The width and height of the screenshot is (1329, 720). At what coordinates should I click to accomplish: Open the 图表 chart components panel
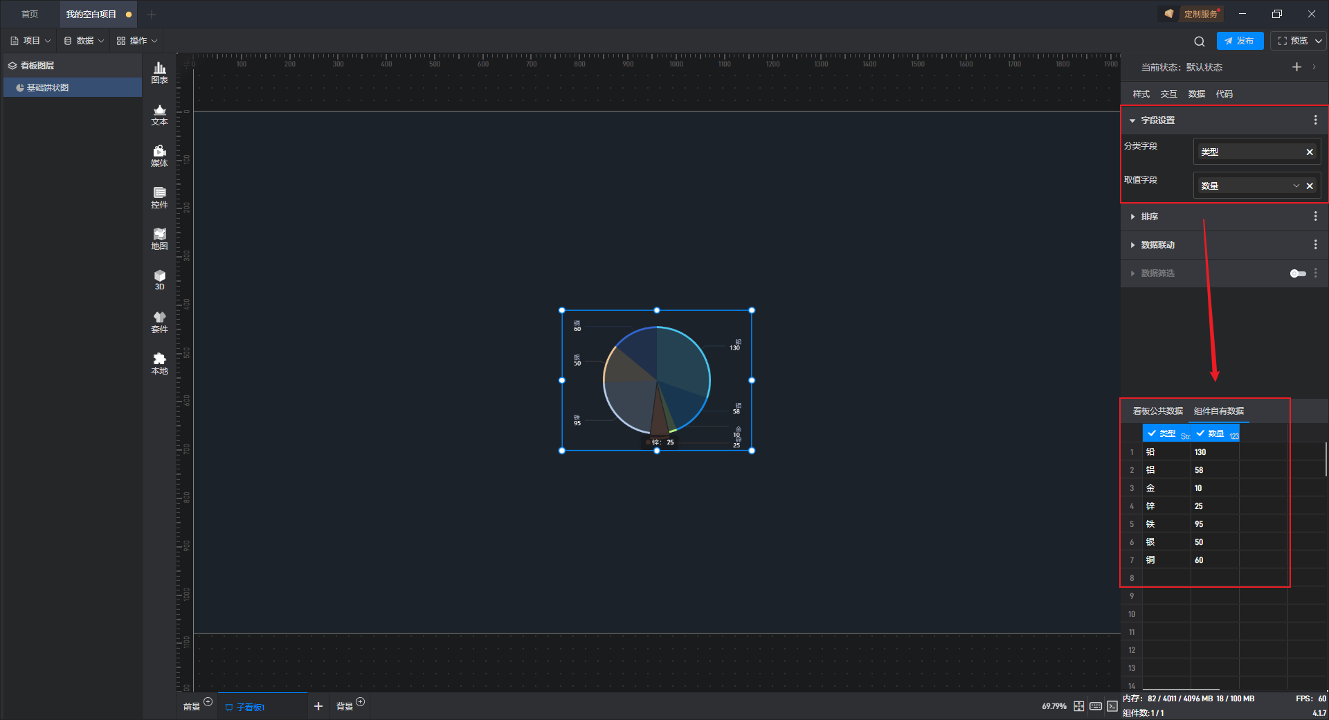pos(159,73)
